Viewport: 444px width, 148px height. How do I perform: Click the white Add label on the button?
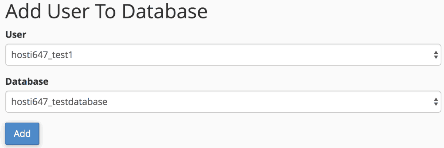click(x=22, y=134)
